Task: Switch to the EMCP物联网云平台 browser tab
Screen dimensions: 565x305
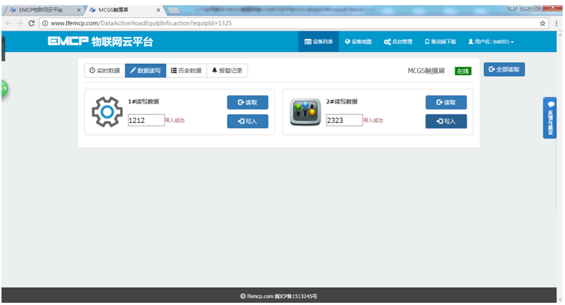Action: [42, 10]
